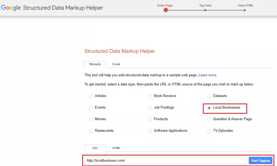Pick the Products data type

[x=150, y=119]
